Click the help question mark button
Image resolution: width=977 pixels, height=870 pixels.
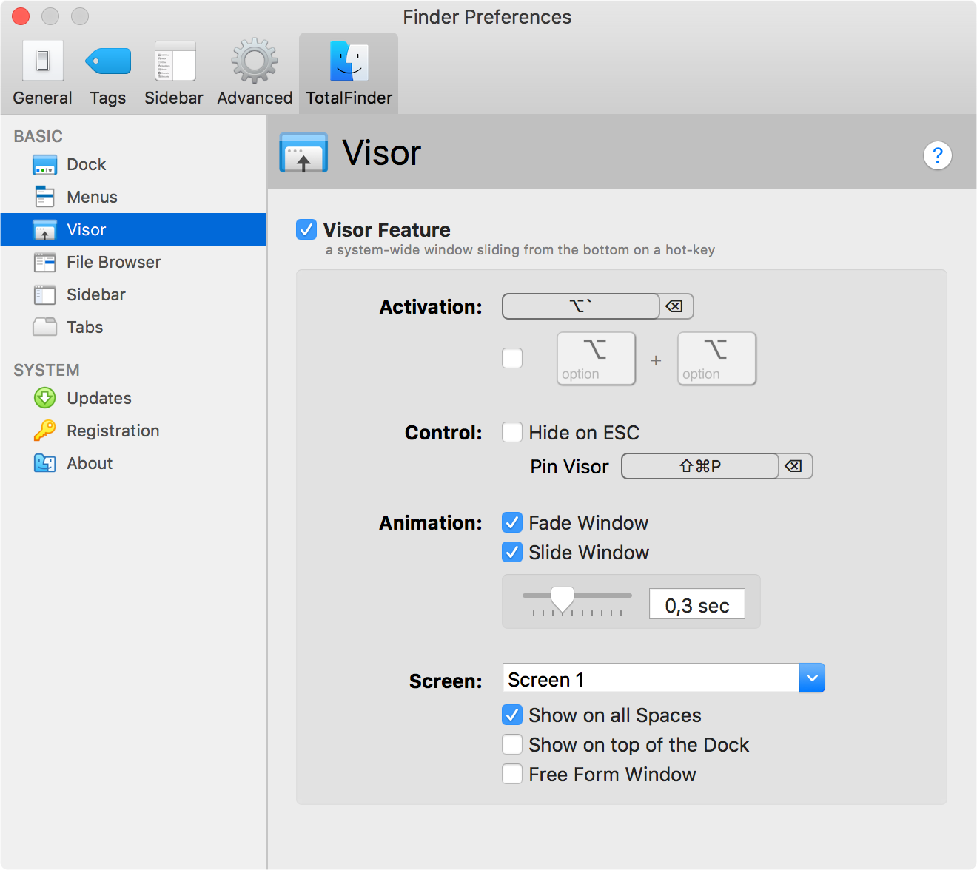pyautogui.click(x=937, y=155)
